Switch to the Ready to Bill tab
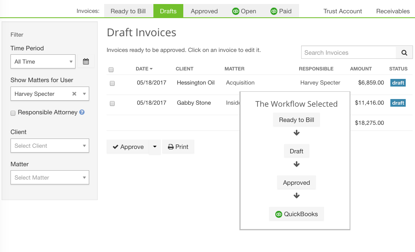 point(128,11)
